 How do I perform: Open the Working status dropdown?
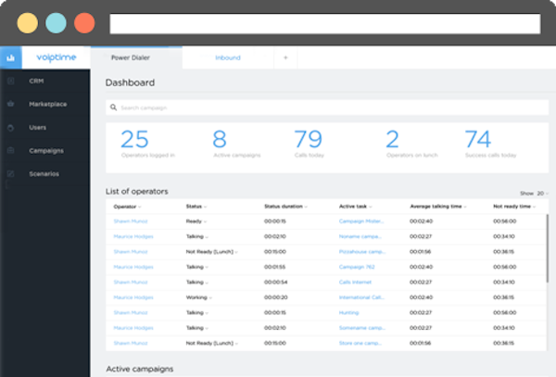tap(209, 297)
